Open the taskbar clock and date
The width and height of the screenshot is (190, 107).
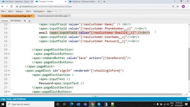[x=179, y=104]
